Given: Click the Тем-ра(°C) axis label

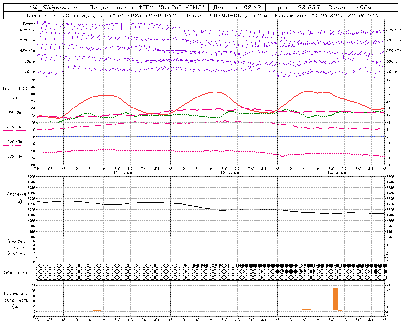Looking at the screenshot, I should 15,89.
